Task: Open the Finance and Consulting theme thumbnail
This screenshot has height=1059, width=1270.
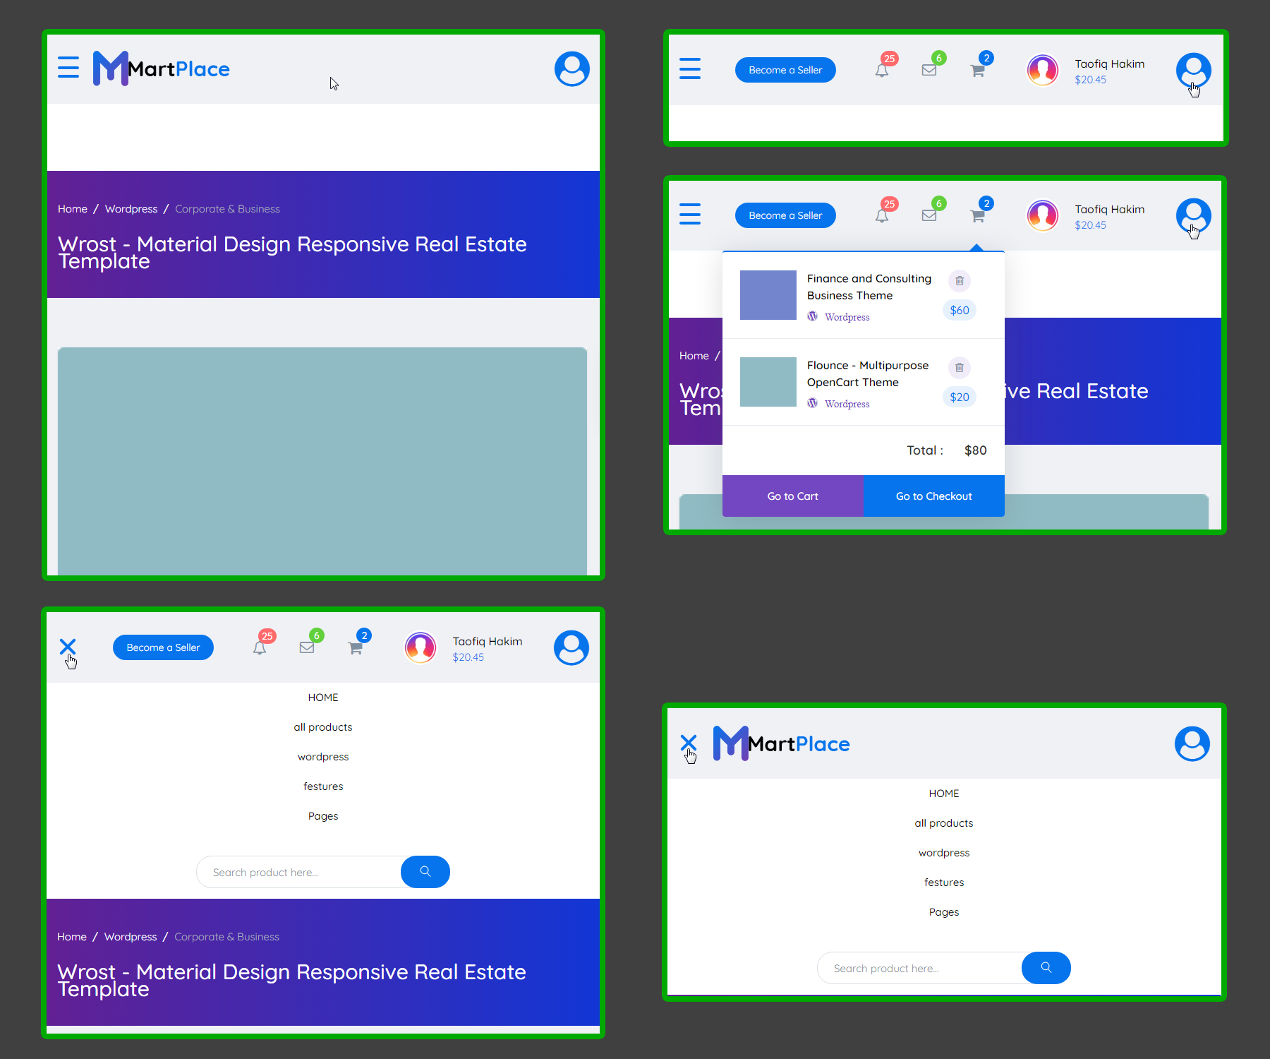Action: coord(768,295)
